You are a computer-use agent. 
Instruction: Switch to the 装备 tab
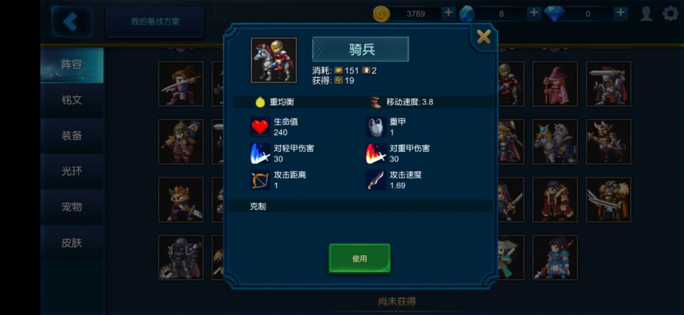point(72,136)
